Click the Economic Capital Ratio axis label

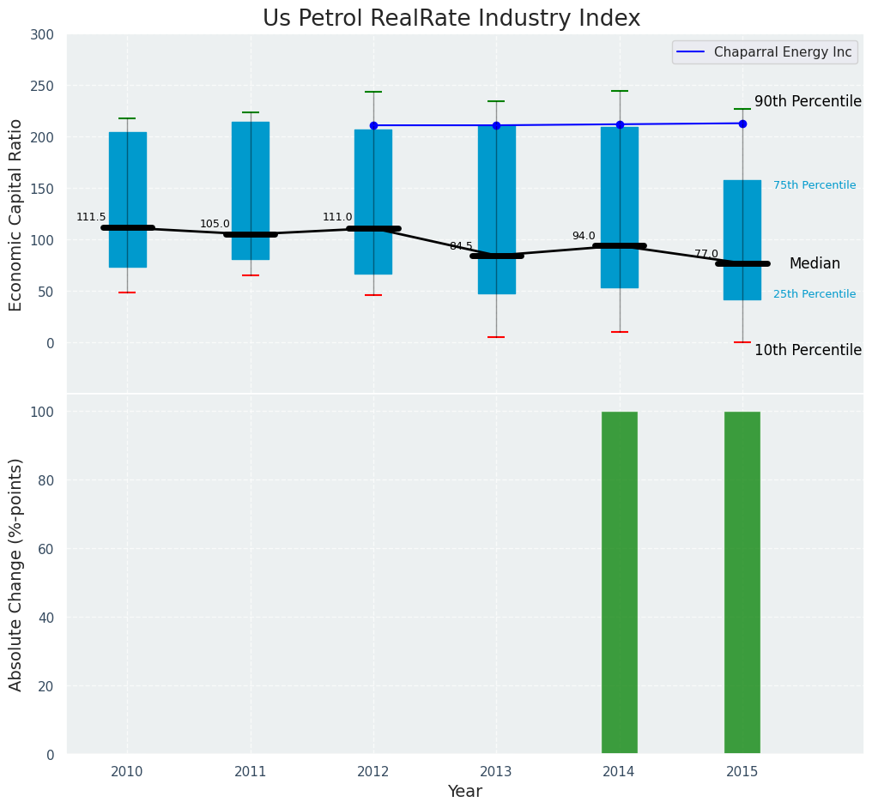point(16,214)
